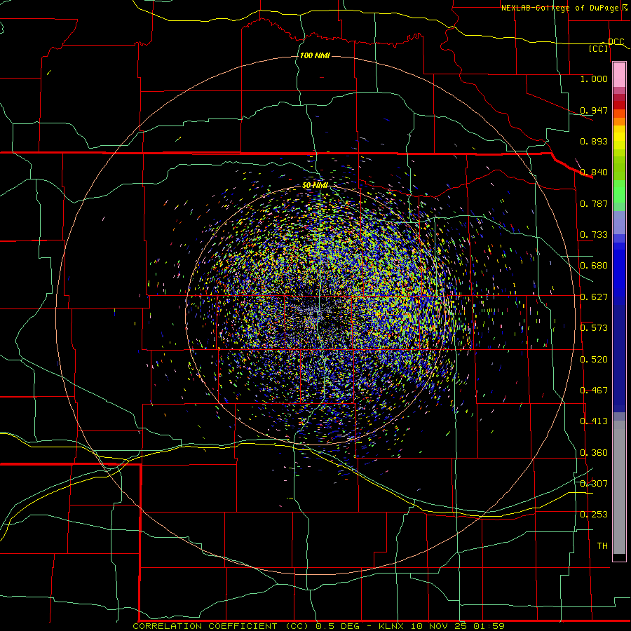Click the TH threshold label

pos(602,545)
